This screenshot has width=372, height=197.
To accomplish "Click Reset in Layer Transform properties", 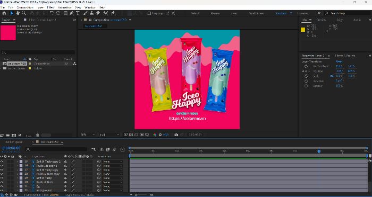I will point(339,61).
